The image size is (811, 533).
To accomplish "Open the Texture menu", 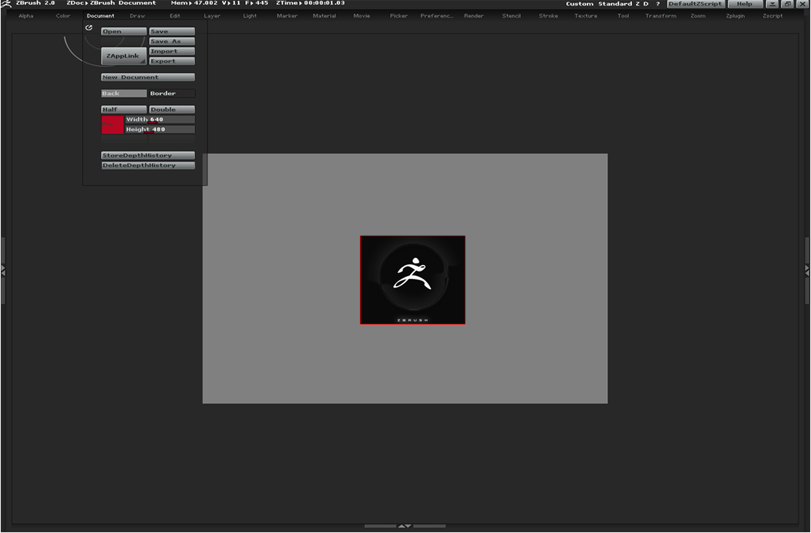I will click(585, 16).
